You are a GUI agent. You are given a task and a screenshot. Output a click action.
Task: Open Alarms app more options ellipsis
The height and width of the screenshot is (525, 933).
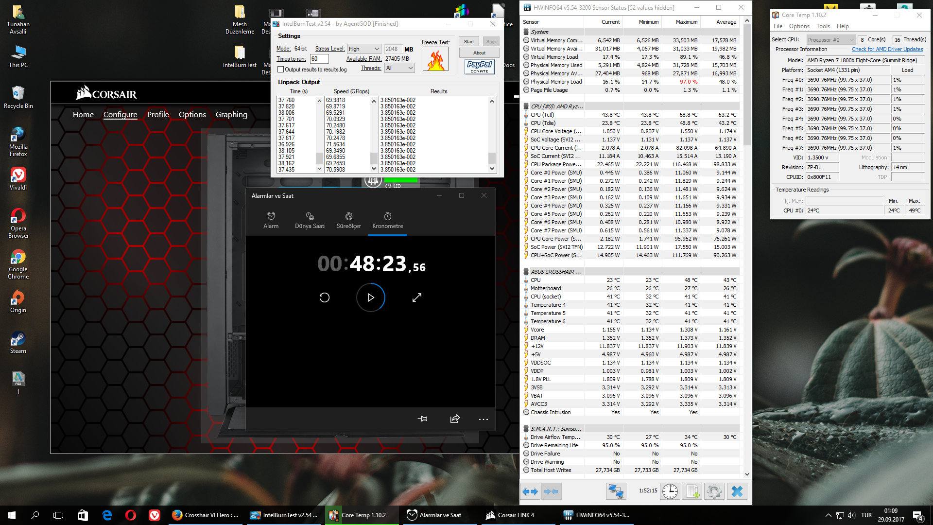(484, 419)
